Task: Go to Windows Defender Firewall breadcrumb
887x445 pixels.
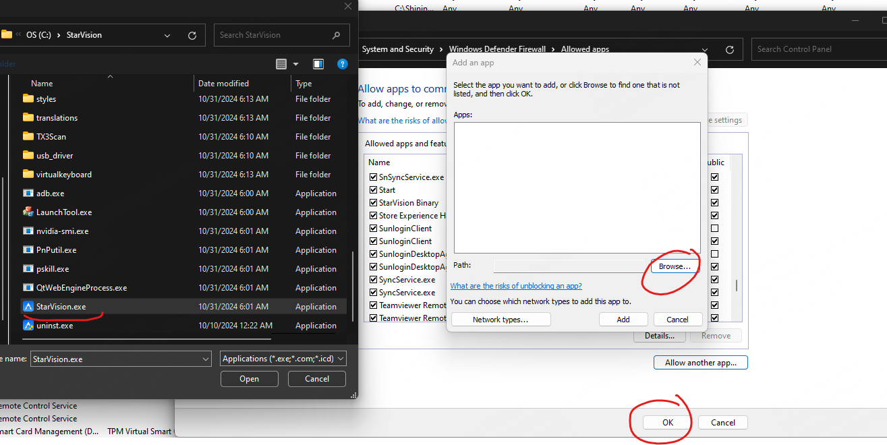Action: coord(498,49)
